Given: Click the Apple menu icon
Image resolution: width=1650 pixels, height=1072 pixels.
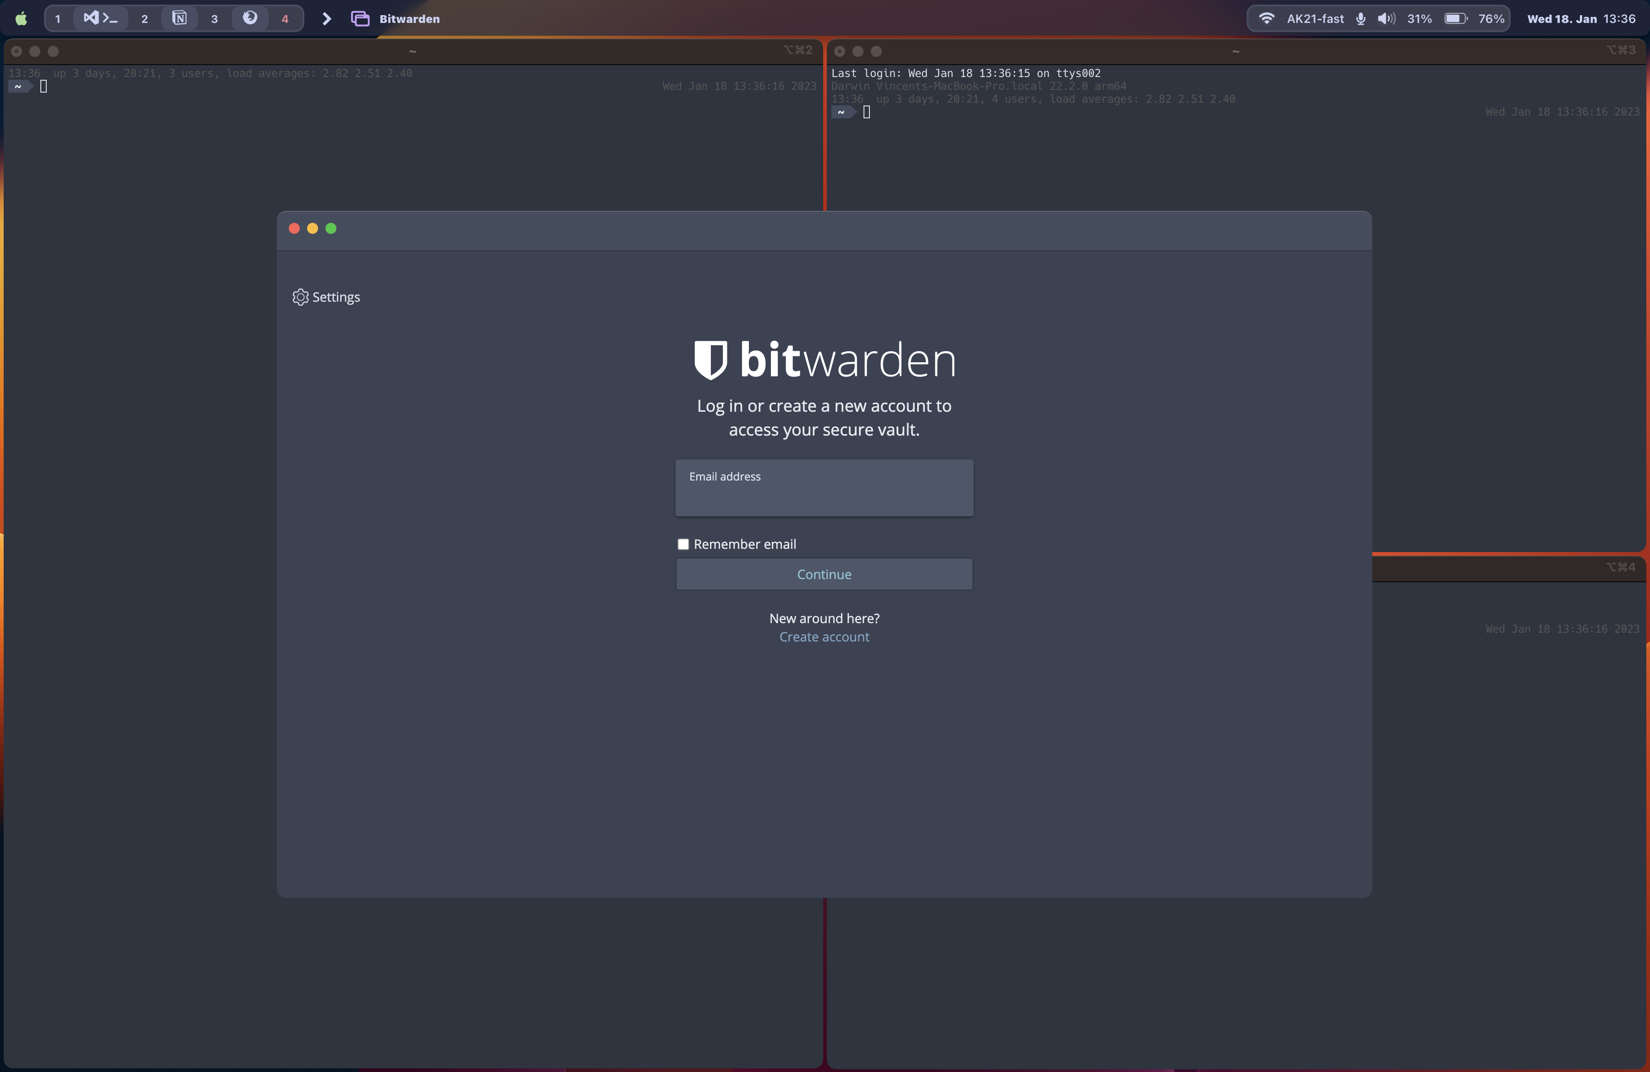Looking at the screenshot, I should point(22,19).
